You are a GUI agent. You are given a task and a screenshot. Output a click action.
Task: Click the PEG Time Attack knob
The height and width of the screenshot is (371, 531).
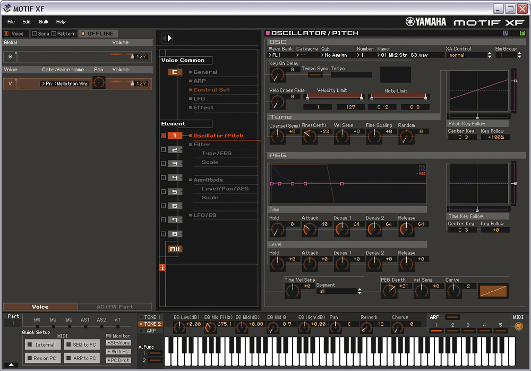pos(310,230)
